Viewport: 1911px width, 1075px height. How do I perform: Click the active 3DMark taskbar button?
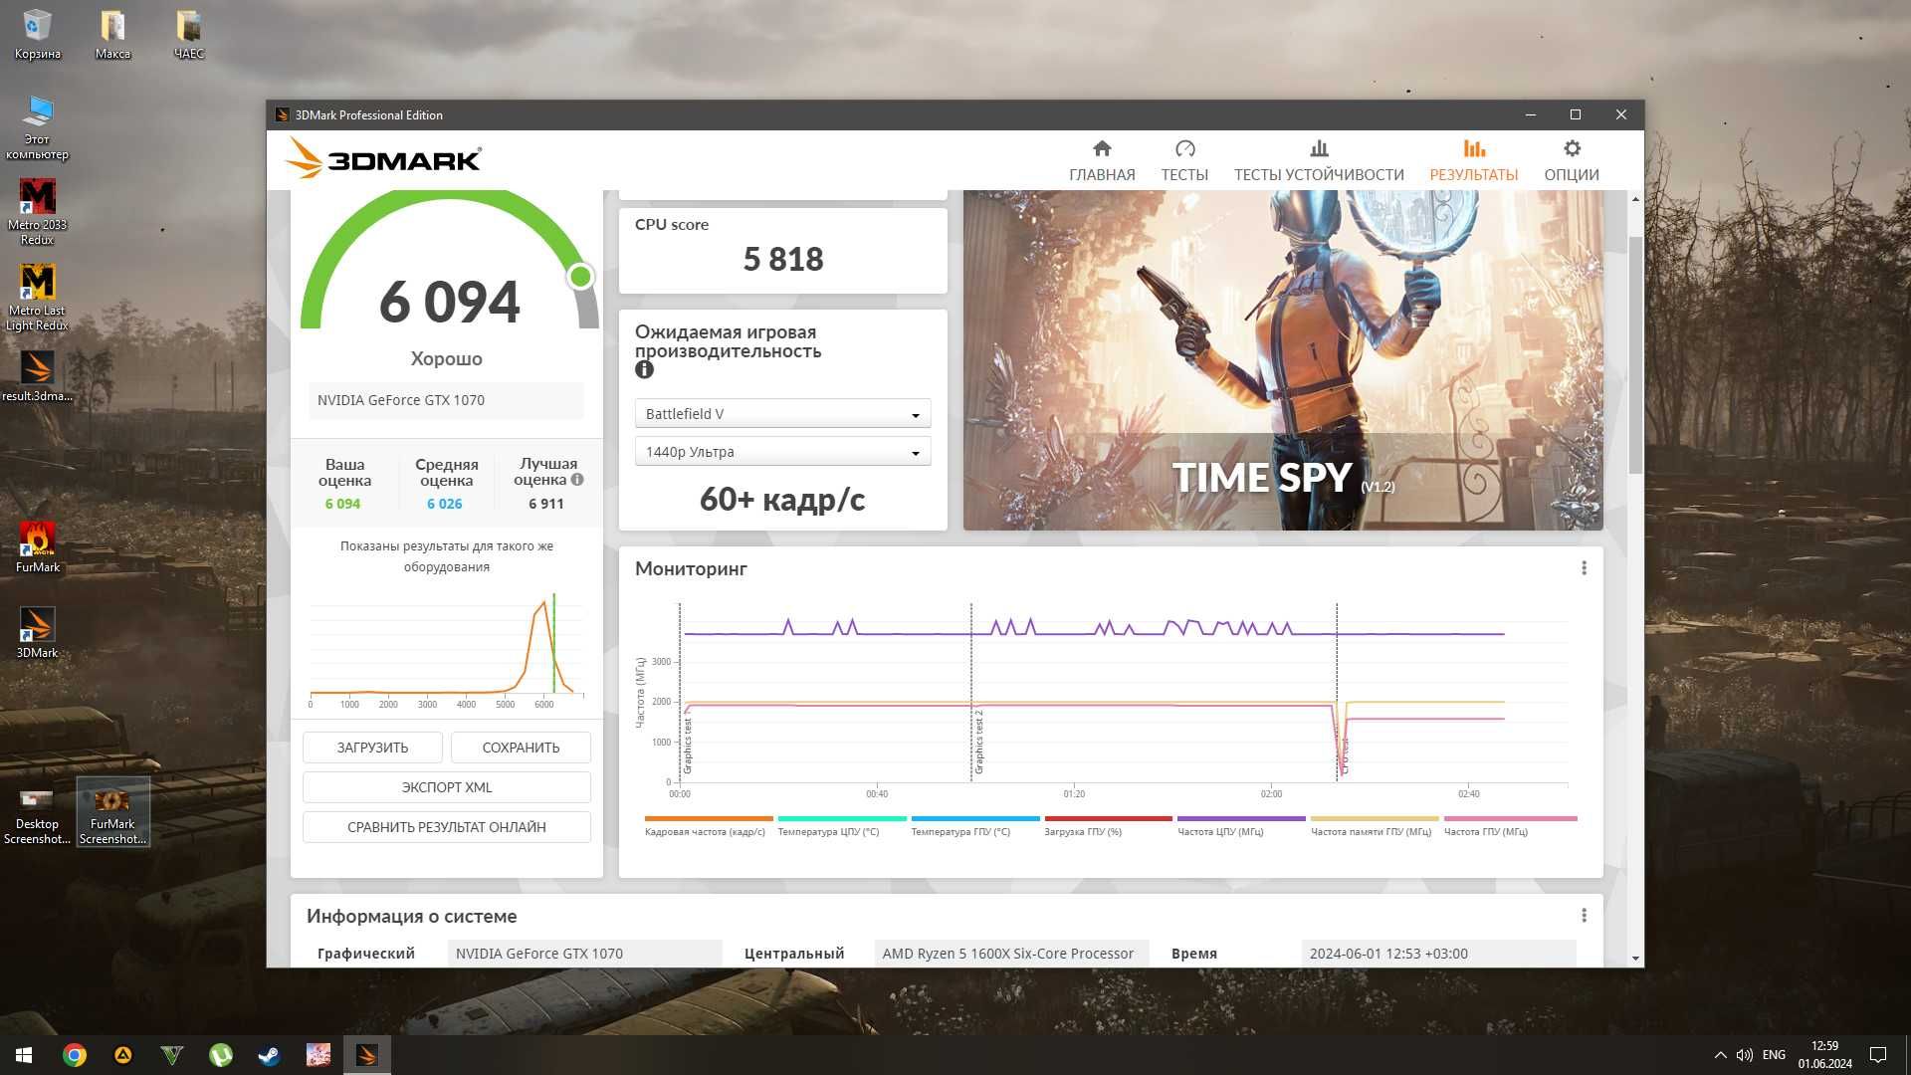(x=367, y=1055)
